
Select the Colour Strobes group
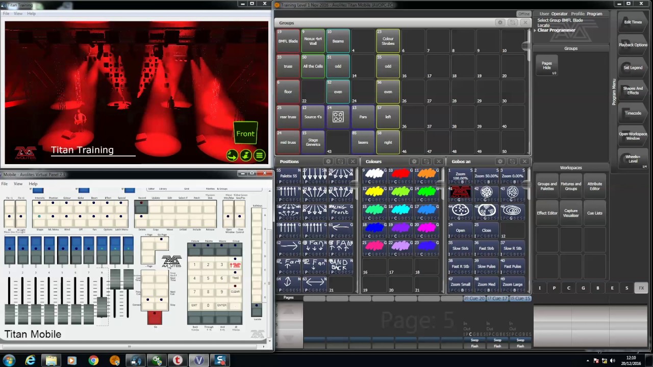388,41
